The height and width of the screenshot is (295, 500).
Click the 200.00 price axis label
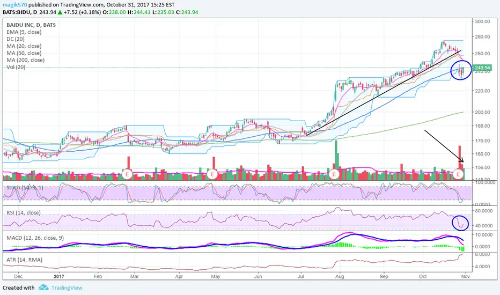click(x=482, y=112)
